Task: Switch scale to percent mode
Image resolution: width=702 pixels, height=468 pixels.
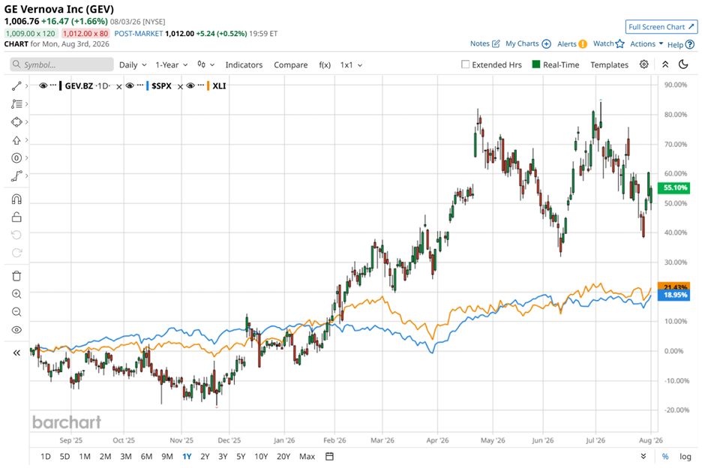Action: point(665,456)
